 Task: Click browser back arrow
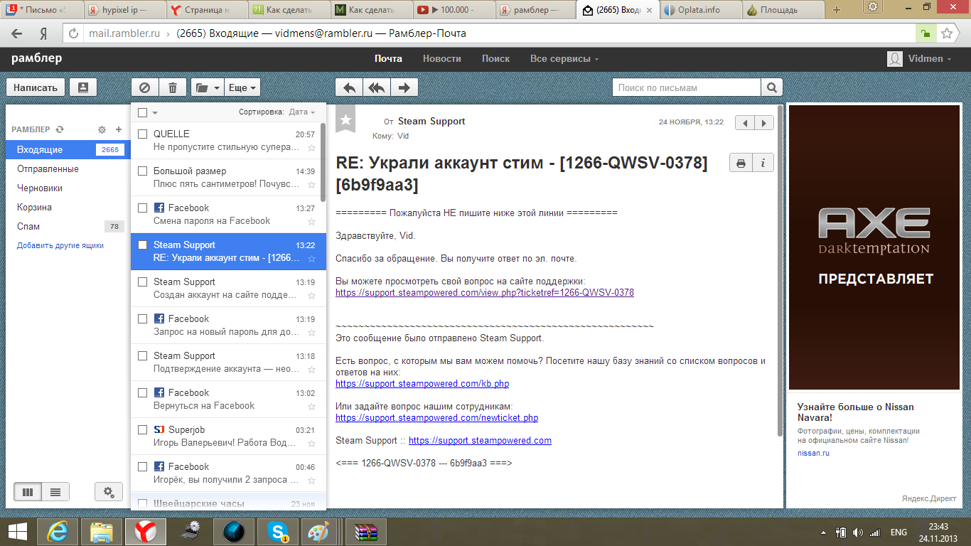[x=17, y=33]
